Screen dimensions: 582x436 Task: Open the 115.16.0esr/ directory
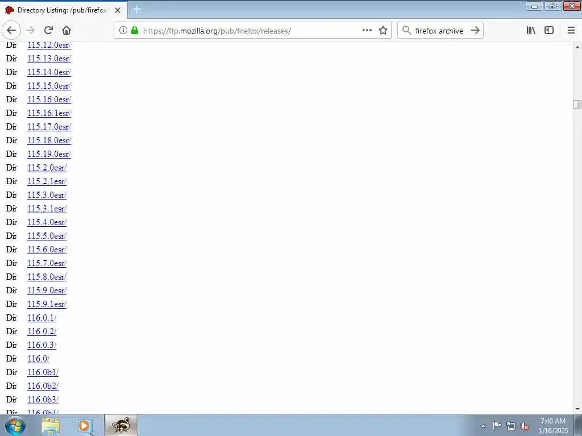pyautogui.click(x=49, y=99)
